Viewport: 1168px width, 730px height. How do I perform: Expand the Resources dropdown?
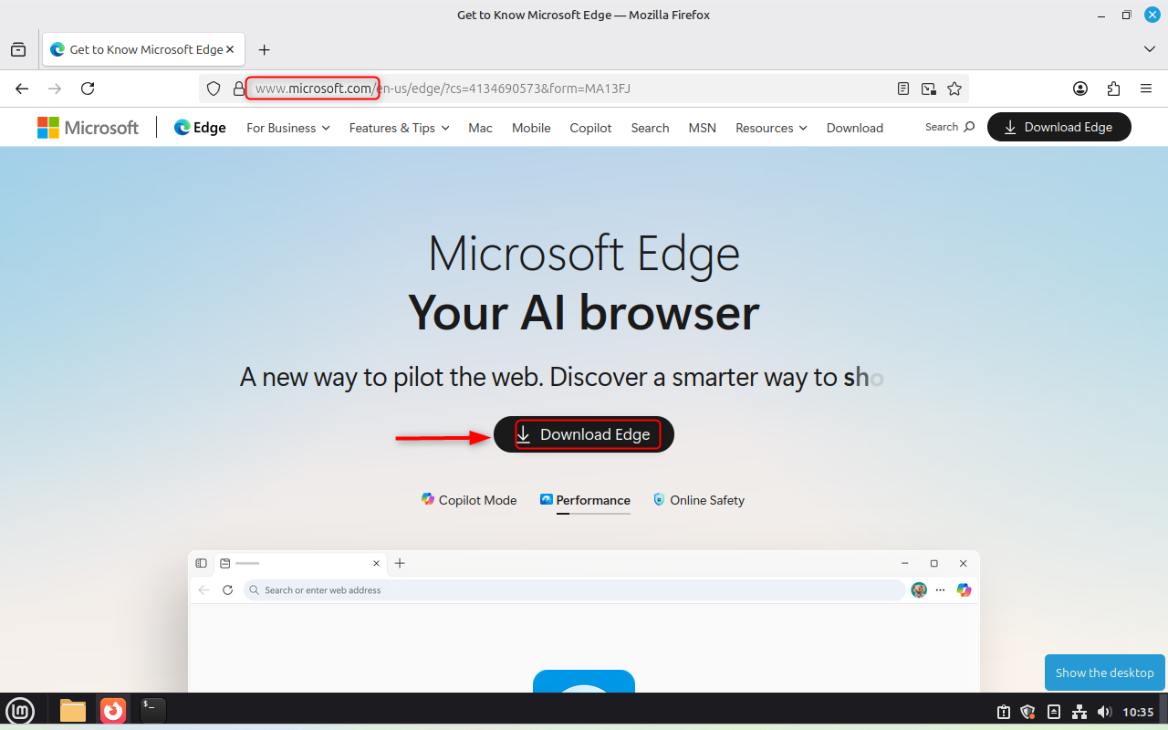tap(770, 128)
